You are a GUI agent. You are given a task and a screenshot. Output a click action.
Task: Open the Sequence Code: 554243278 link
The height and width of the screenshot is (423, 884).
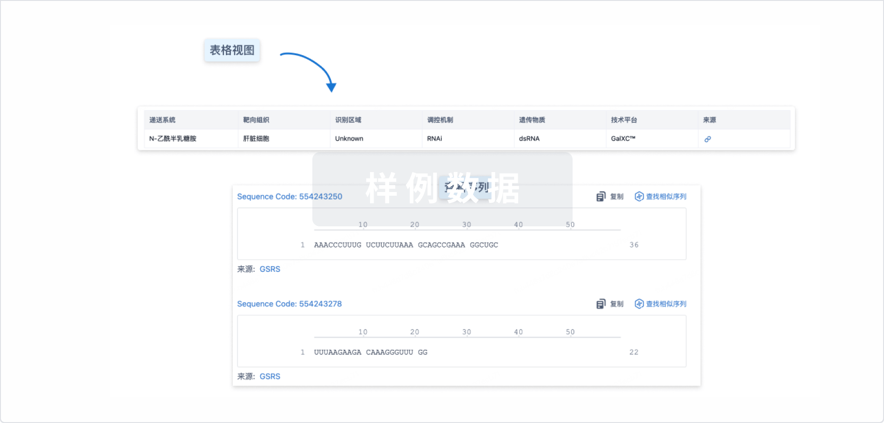[x=289, y=304]
